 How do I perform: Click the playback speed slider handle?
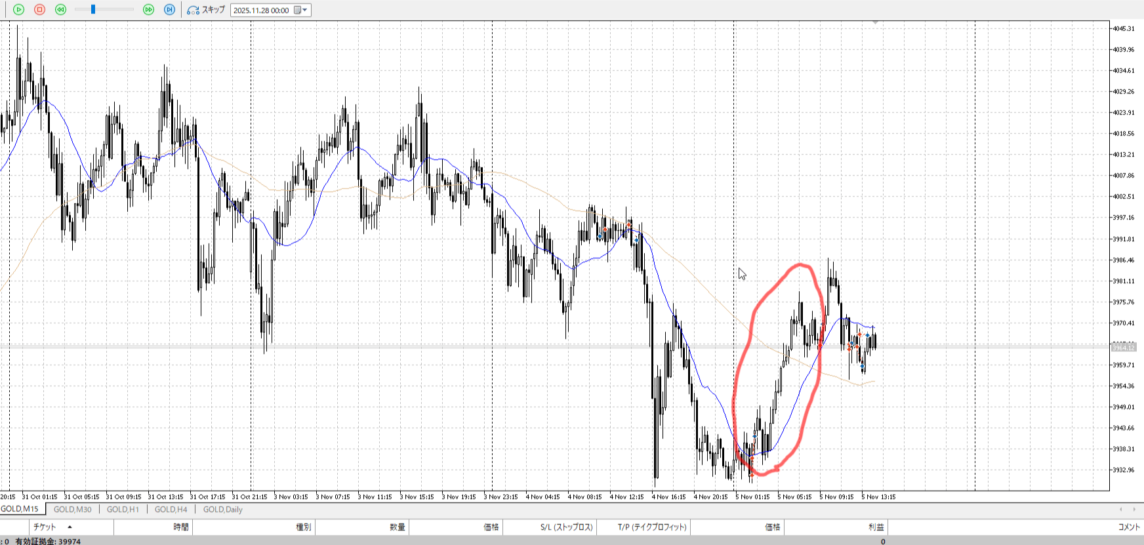pyautogui.click(x=93, y=10)
